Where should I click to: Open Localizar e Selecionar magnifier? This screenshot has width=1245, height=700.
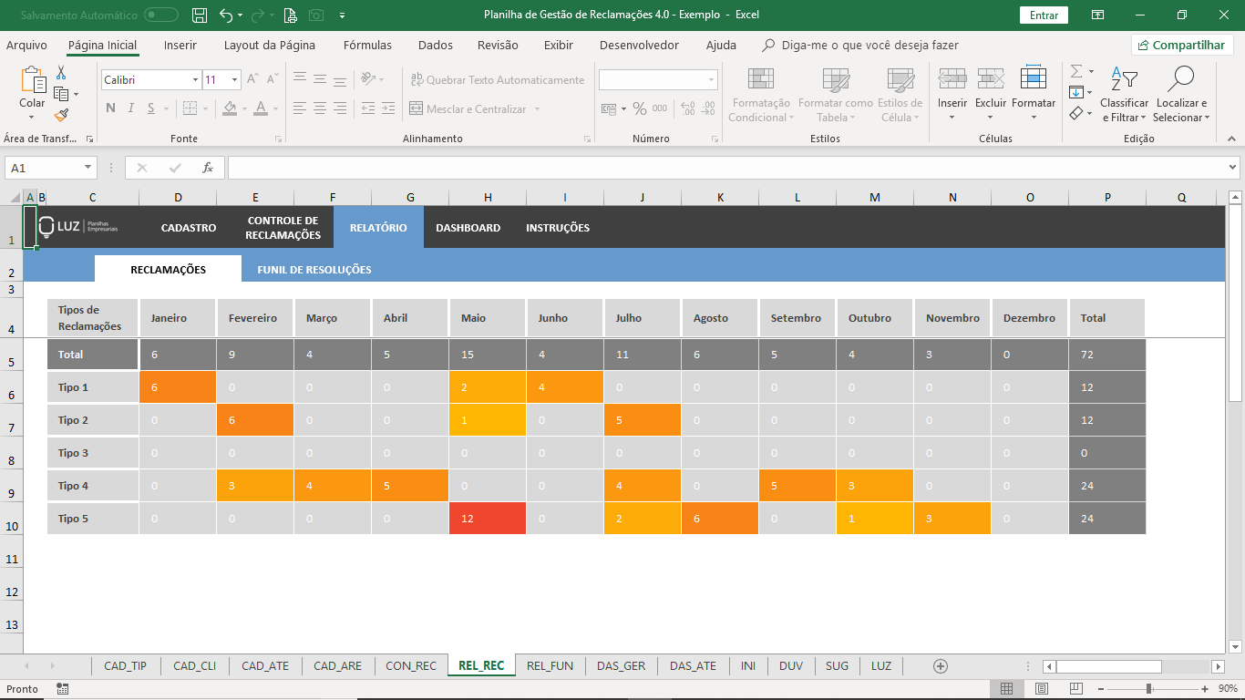pos(1180,80)
